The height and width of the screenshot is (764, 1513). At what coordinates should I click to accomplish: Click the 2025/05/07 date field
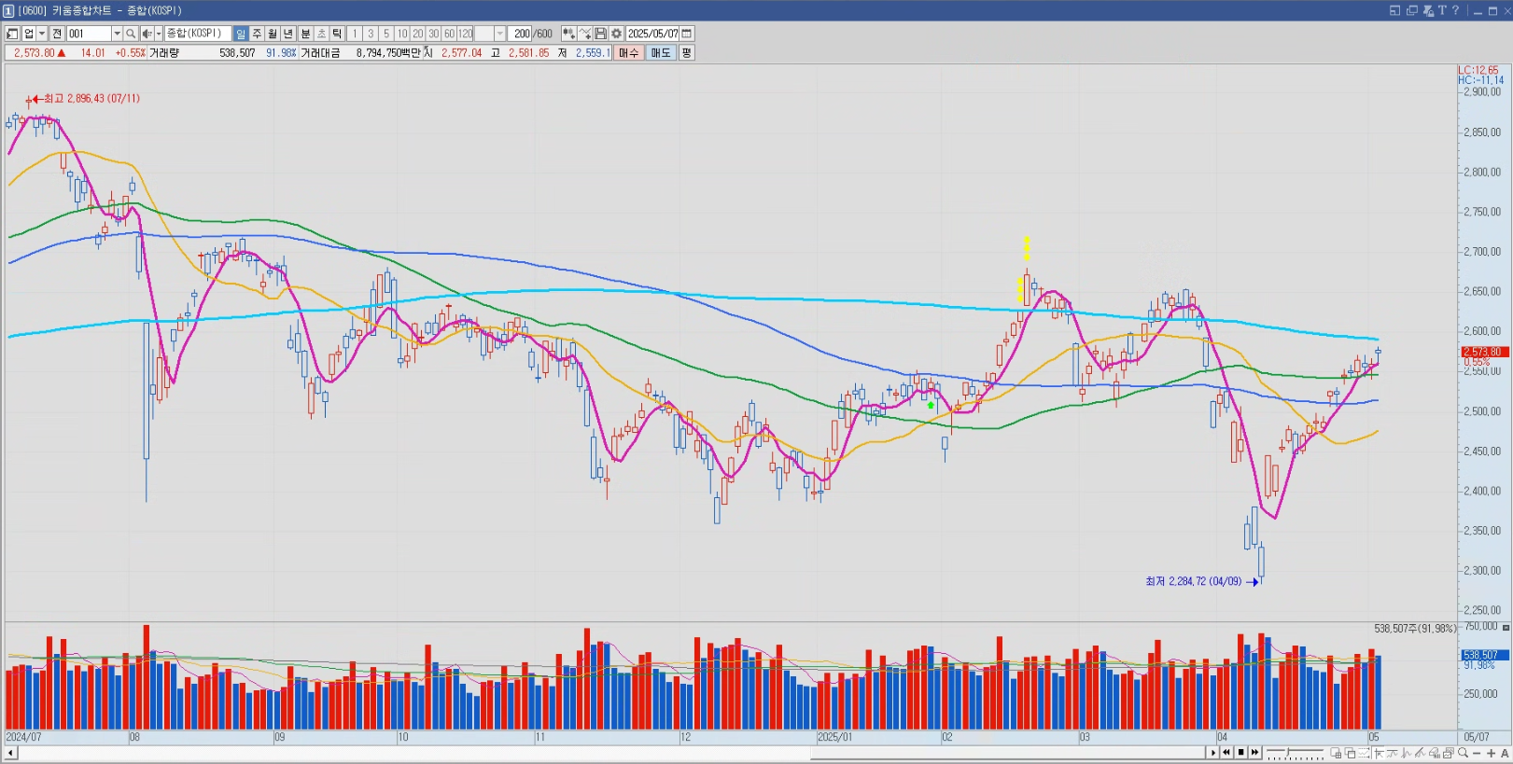tap(652, 34)
